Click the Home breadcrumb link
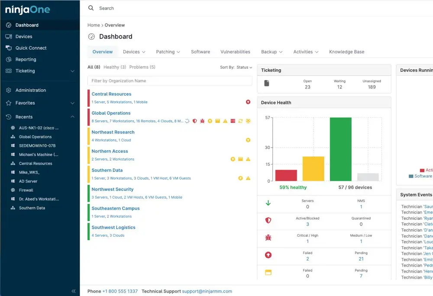This screenshot has width=433, height=296. [94, 25]
